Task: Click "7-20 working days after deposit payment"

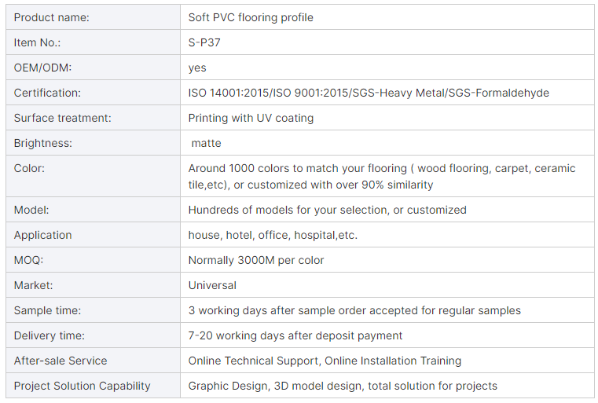Action: point(295,335)
